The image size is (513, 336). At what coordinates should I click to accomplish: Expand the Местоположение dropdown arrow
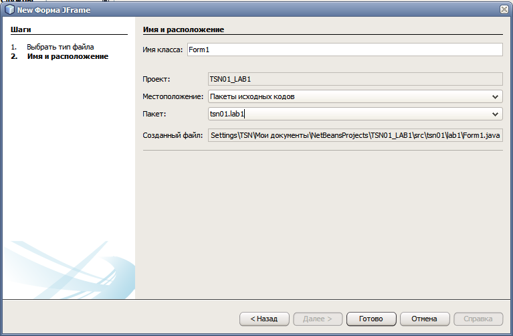pyautogui.click(x=496, y=96)
